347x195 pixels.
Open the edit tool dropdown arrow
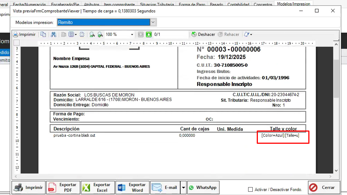click(251, 35)
